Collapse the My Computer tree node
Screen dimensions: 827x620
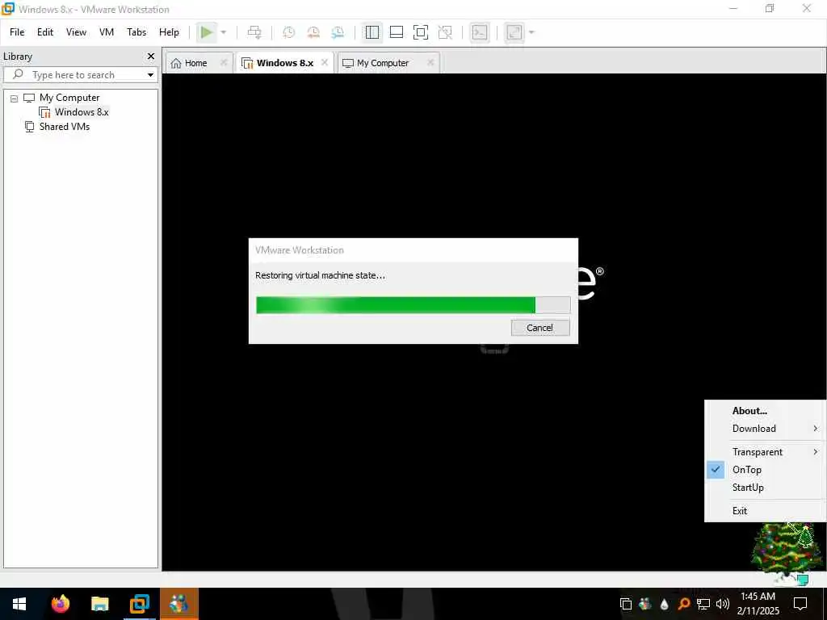15,98
